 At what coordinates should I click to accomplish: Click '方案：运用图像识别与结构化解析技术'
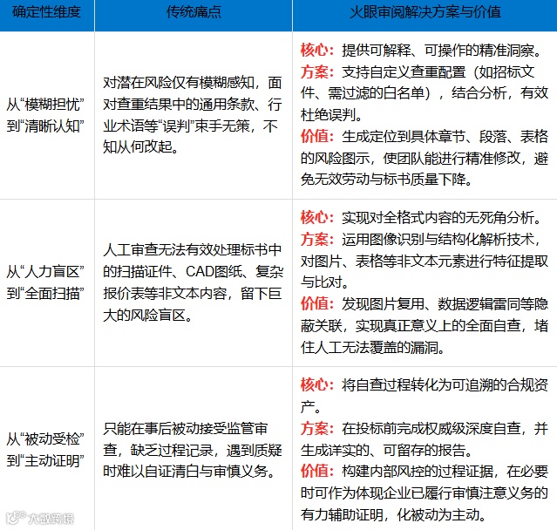point(421,239)
